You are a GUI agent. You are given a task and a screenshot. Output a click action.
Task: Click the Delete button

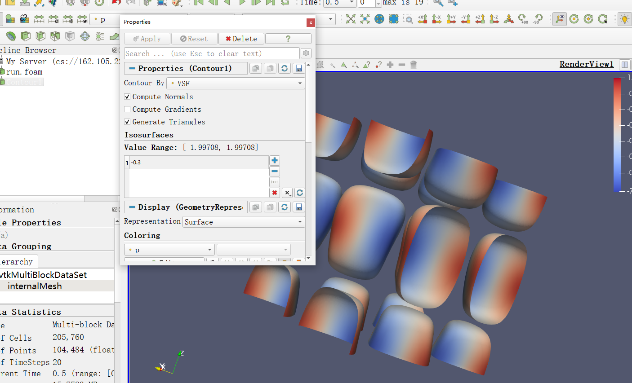pos(241,39)
